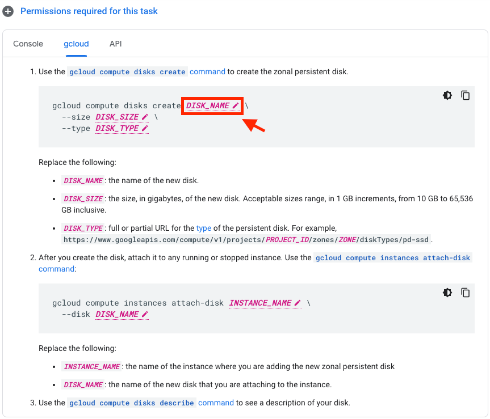Click pencil icon next to DISK_NAME in create command
Viewport: 490px width, 419px height.
tap(236, 106)
